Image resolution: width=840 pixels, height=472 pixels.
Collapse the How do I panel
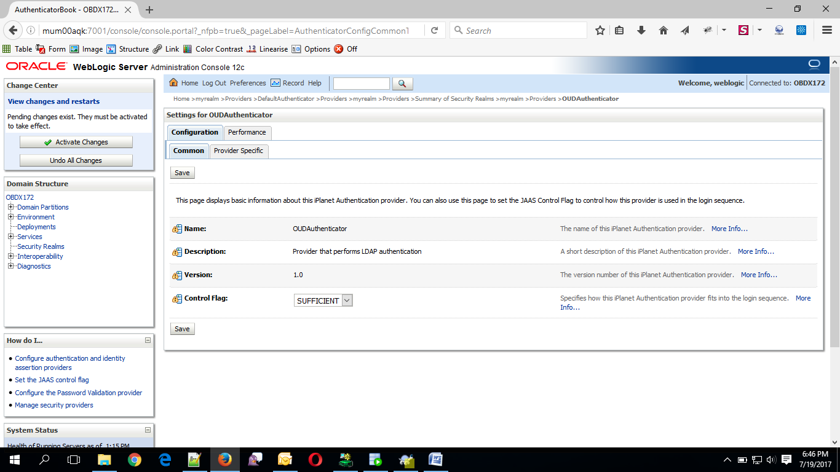pos(148,340)
